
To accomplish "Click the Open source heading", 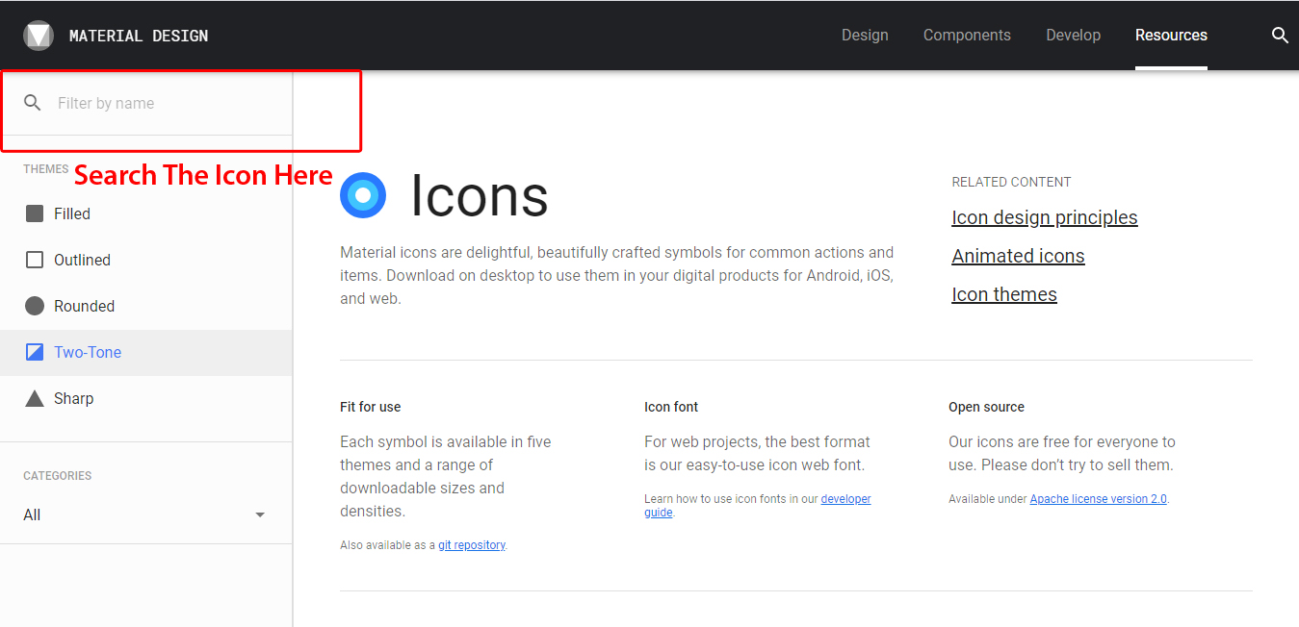I will (x=986, y=407).
